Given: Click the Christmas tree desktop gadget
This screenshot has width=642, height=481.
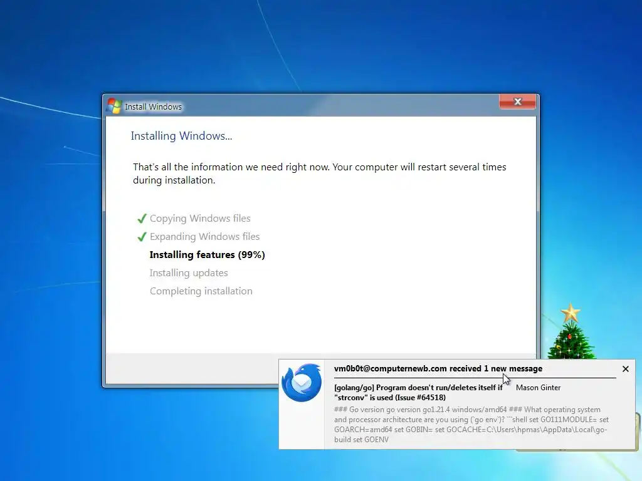Looking at the screenshot, I should pyautogui.click(x=571, y=331).
